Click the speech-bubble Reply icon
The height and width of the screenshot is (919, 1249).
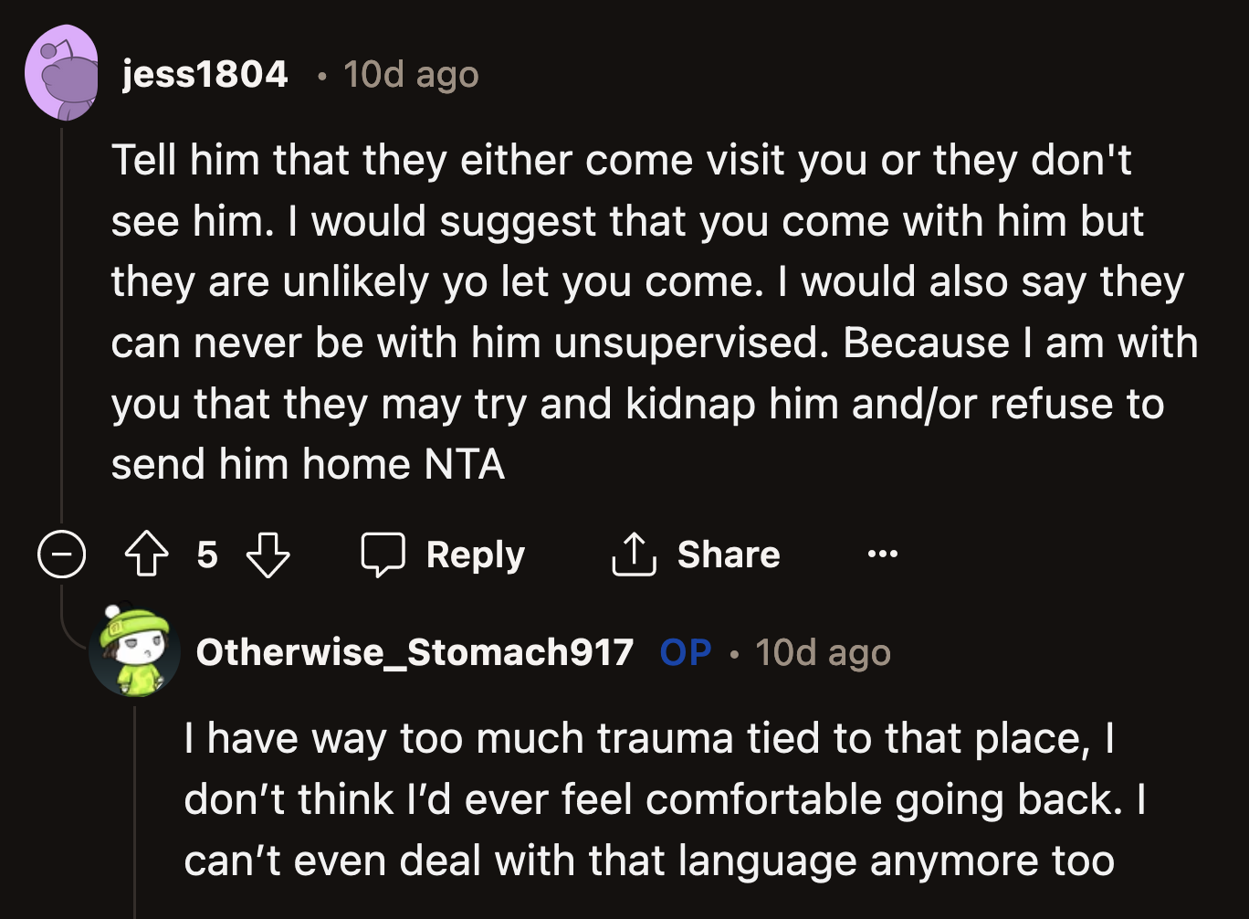tap(384, 554)
